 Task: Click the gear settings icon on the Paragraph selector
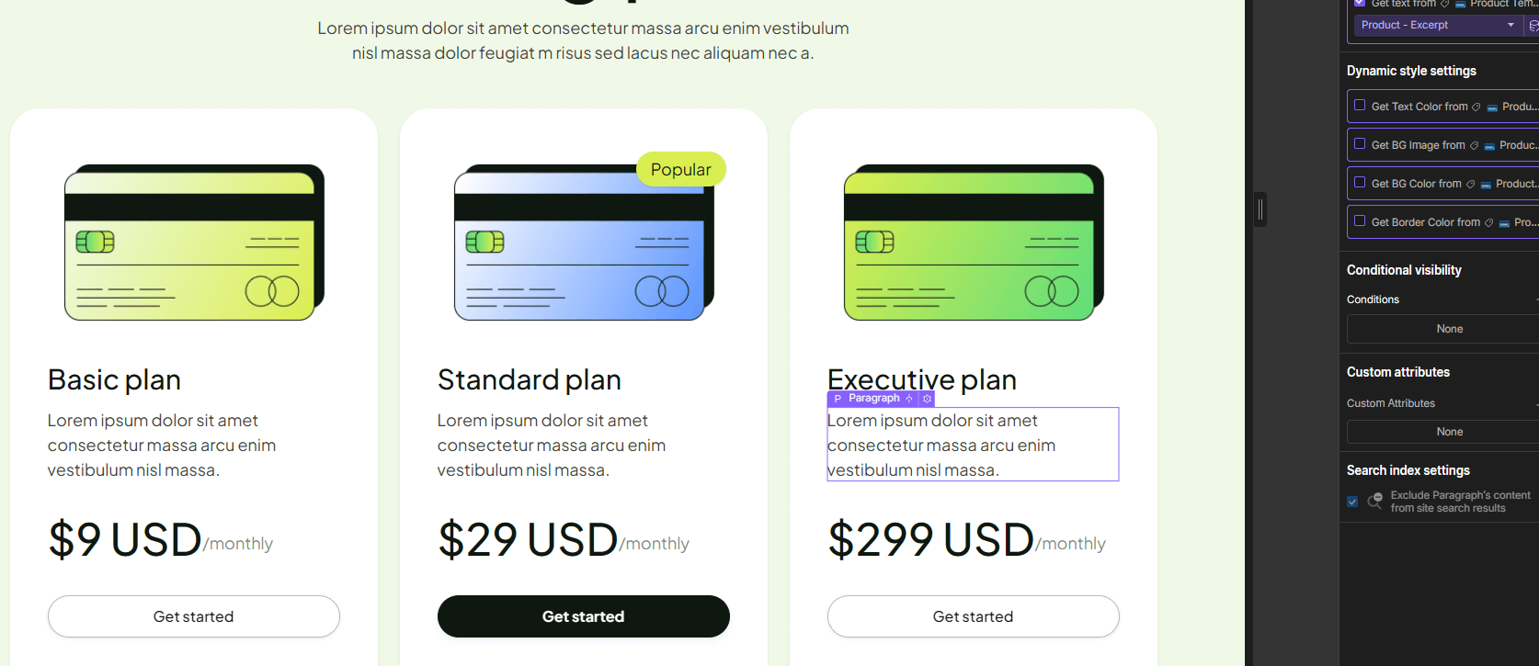coord(927,399)
